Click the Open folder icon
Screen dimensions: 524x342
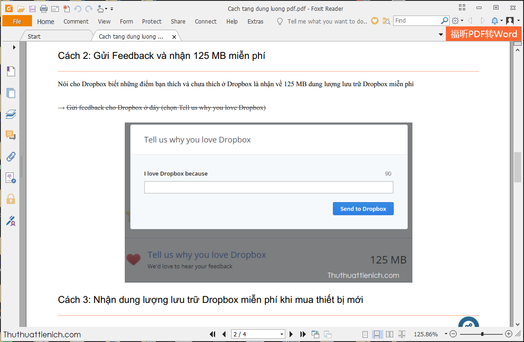pyautogui.click(x=21, y=9)
